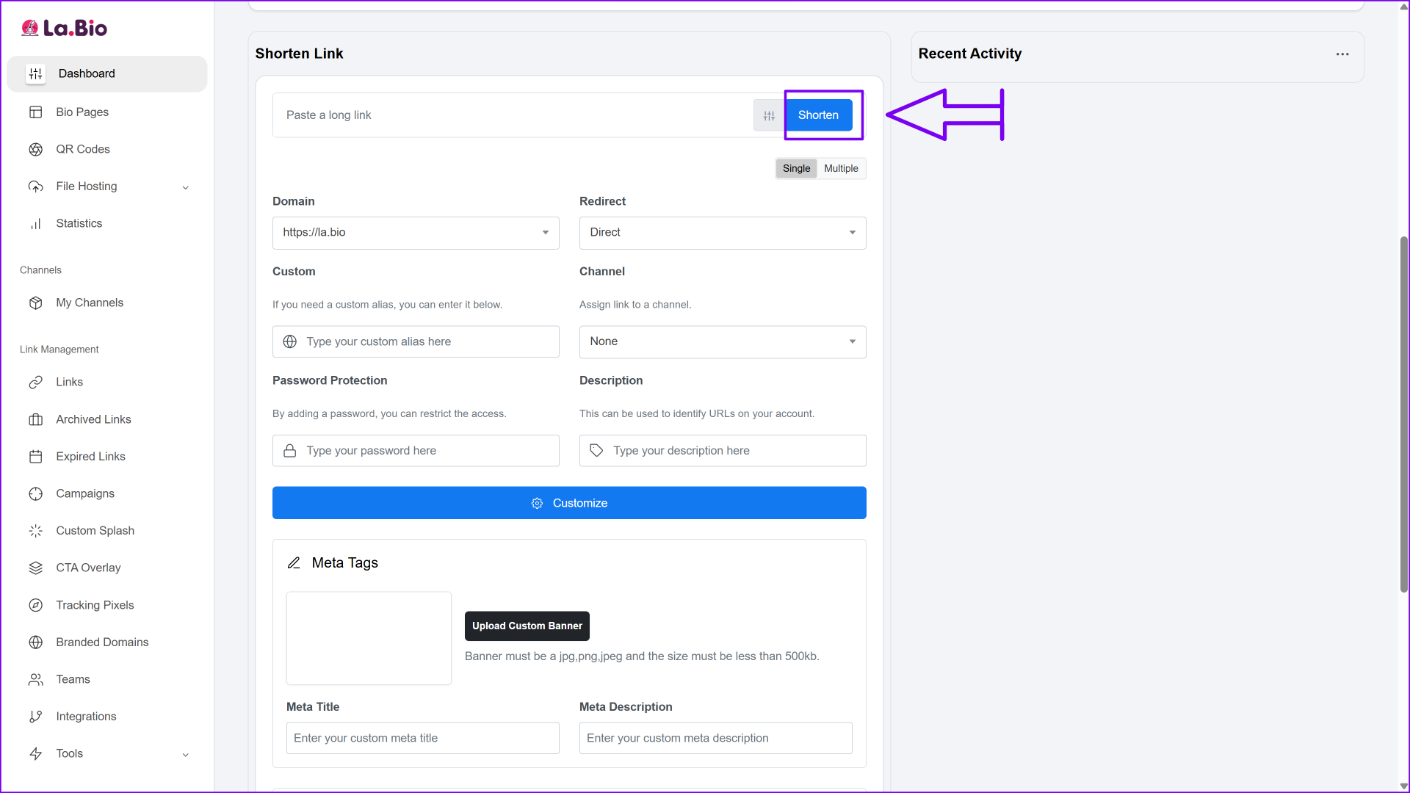Click the QR Codes sidebar icon
The image size is (1410, 793).
[x=35, y=149]
